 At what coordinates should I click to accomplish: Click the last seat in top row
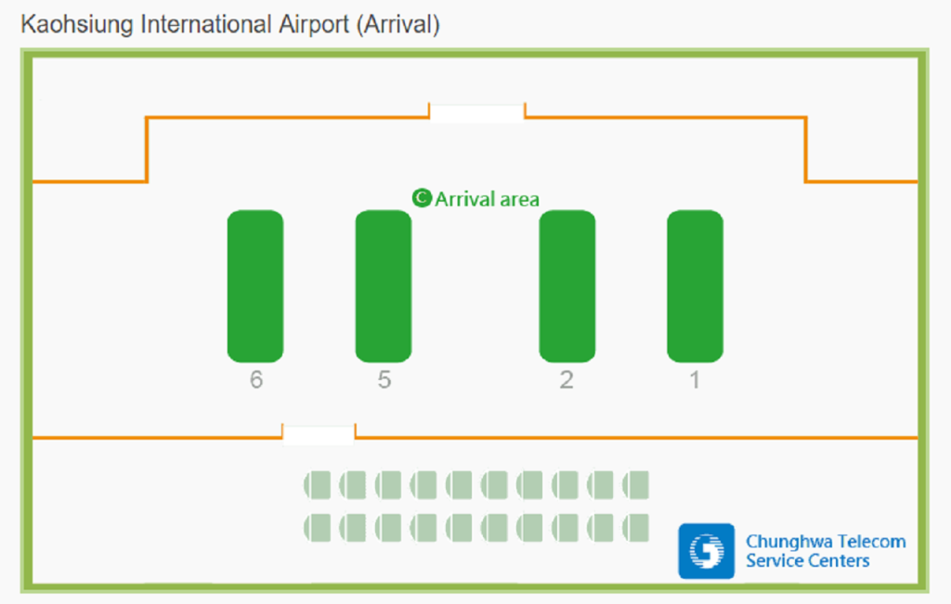[x=636, y=485]
